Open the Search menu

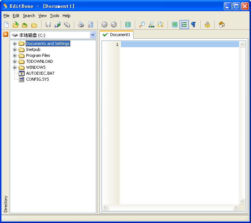click(29, 16)
